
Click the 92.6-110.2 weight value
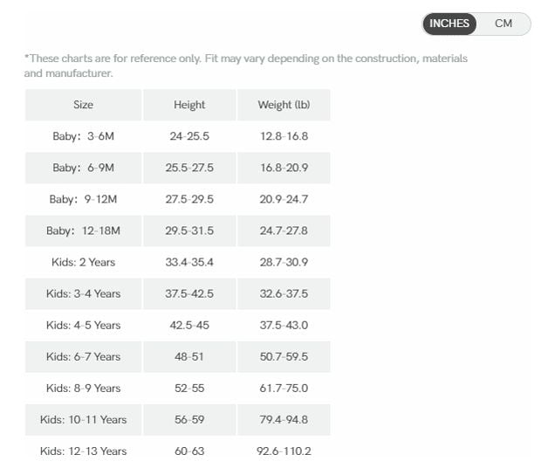point(284,451)
